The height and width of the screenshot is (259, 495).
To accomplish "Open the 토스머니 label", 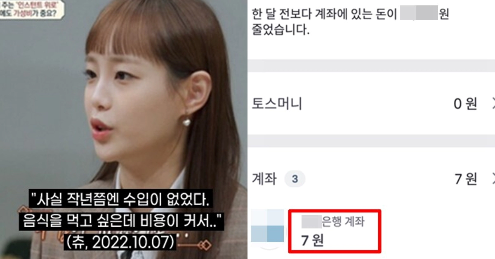I will click(277, 104).
